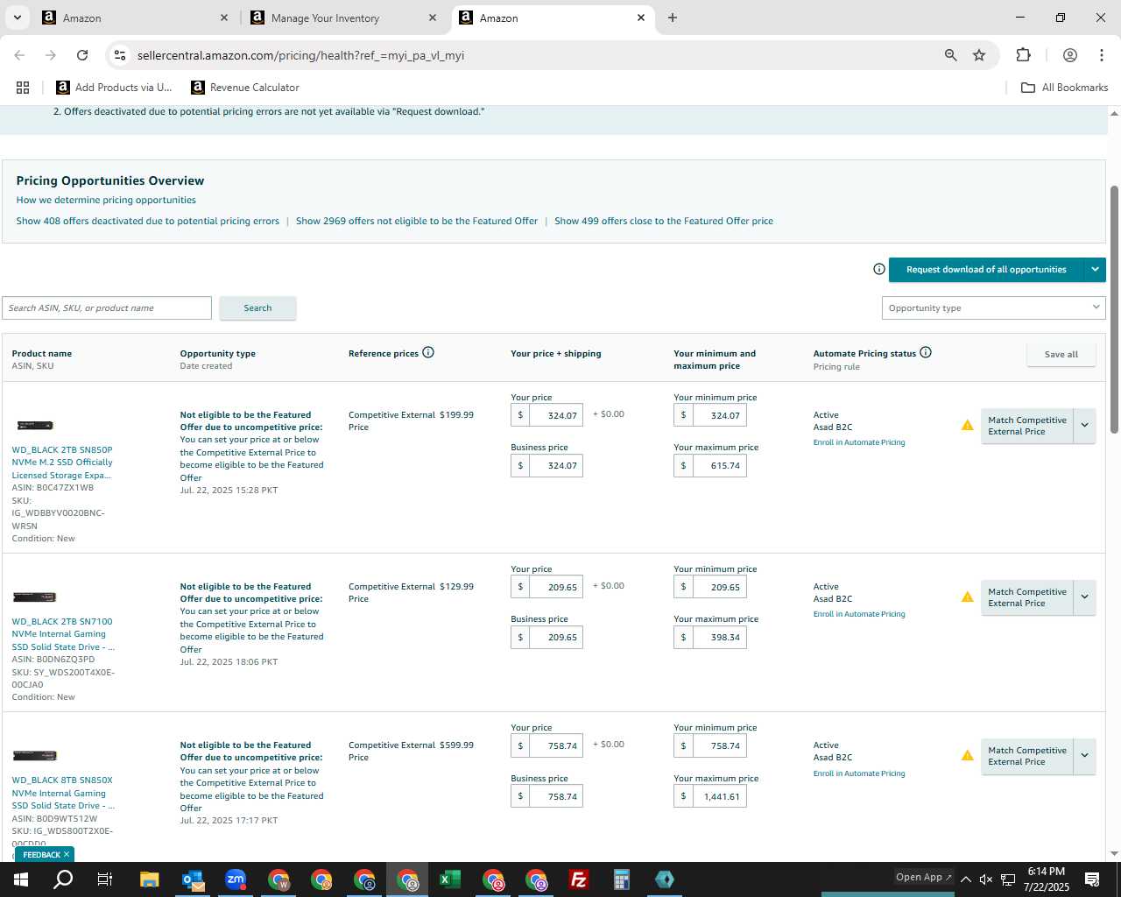Screen dimensions: 1121x897
Task: Open the Opportunity type dropdown
Action: pyautogui.click(x=993, y=307)
